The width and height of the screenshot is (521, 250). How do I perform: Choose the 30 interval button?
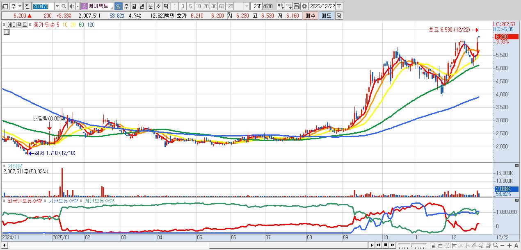click(x=214, y=6)
